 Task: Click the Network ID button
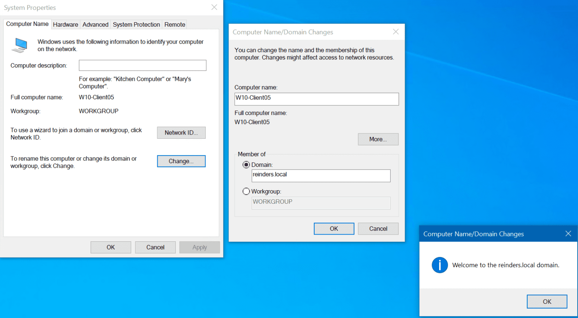[181, 133]
